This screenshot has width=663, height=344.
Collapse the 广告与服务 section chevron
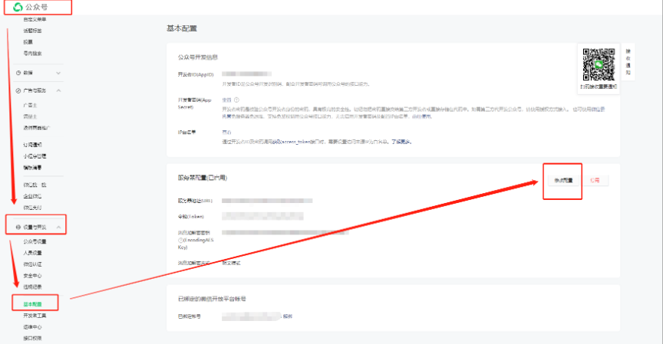pyautogui.click(x=58, y=90)
